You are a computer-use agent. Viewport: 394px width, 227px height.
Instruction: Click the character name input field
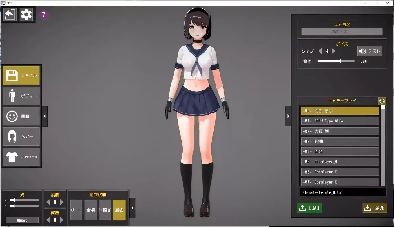coord(342,32)
